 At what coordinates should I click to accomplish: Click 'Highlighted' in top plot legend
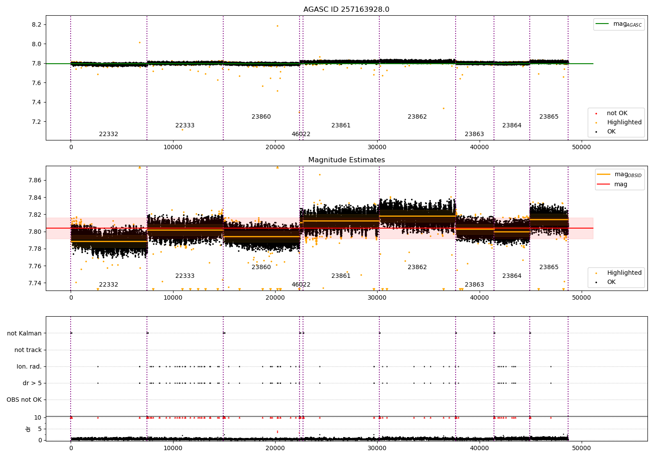point(624,123)
